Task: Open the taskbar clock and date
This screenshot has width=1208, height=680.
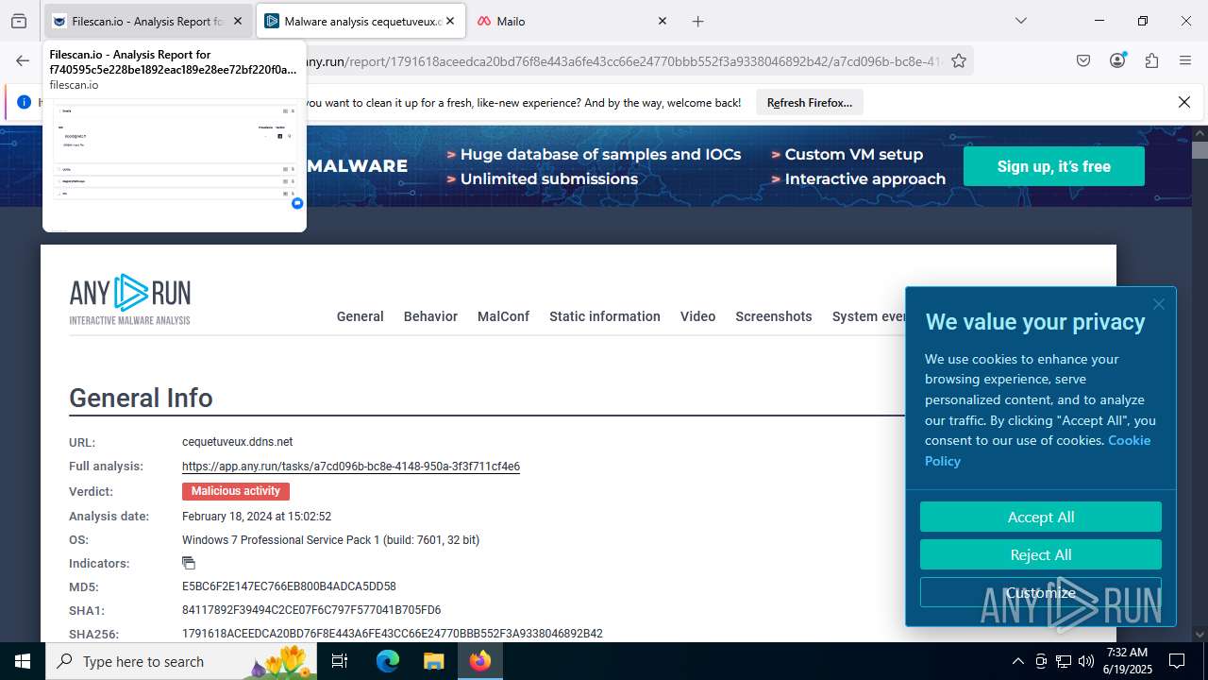Action: tap(1127, 661)
